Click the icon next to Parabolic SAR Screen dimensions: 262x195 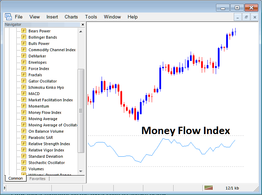(24, 138)
